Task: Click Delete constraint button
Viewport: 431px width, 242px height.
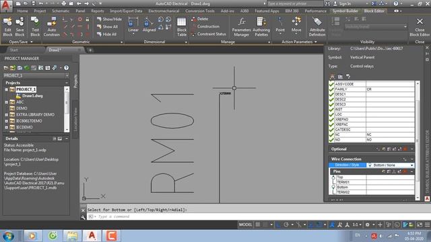Action: click(x=200, y=19)
